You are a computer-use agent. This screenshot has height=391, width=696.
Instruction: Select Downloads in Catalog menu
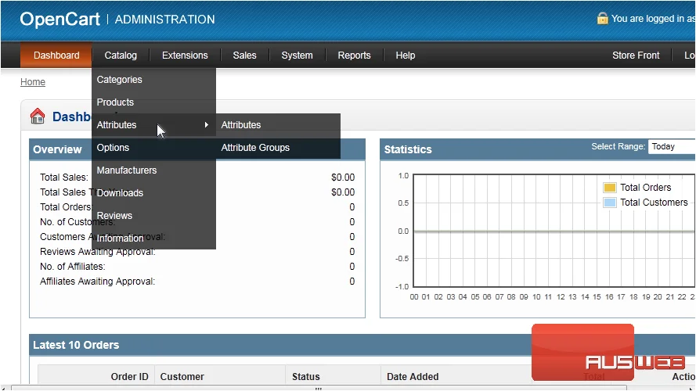pos(153,193)
